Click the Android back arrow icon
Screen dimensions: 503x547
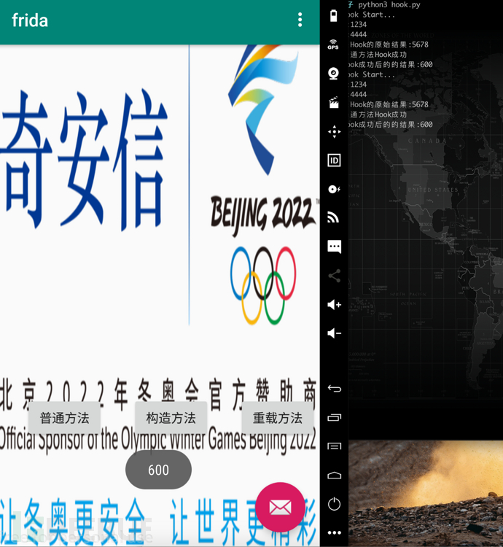335,389
